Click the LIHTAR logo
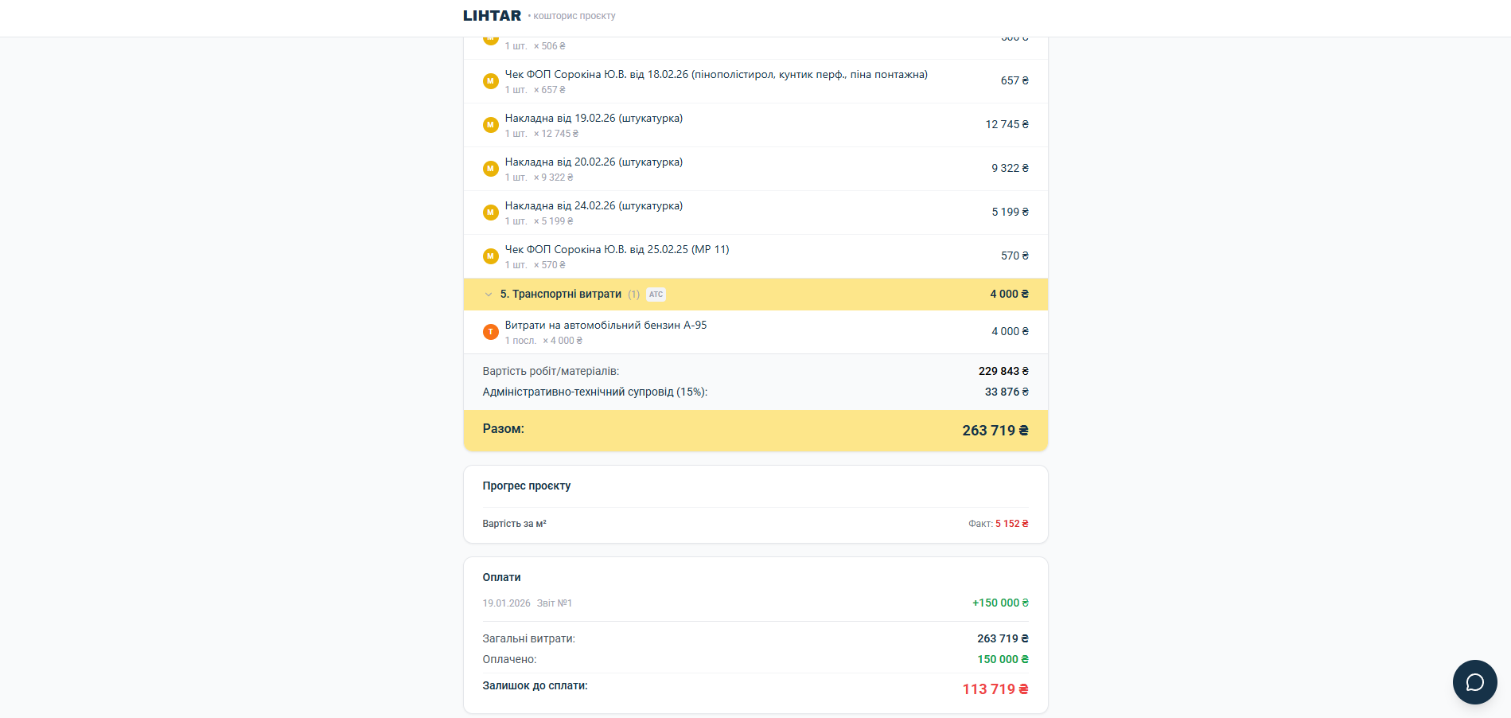The width and height of the screenshot is (1511, 718). [490, 14]
